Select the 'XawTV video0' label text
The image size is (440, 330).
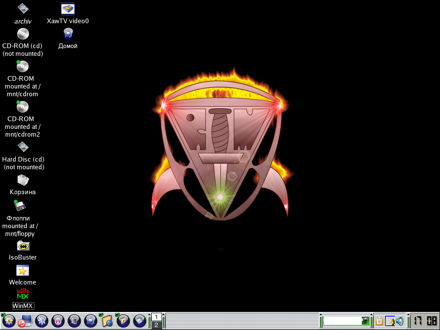coord(67,21)
